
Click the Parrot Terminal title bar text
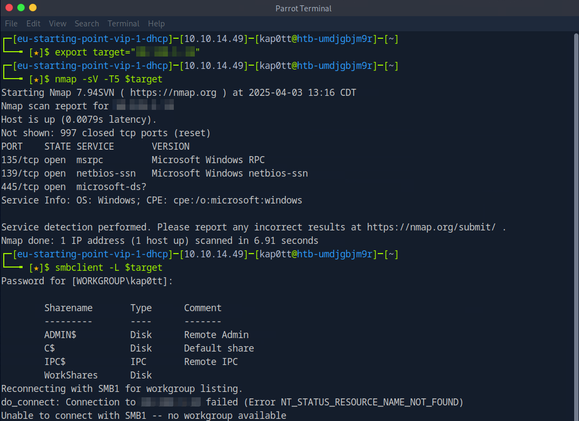point(303,8)
